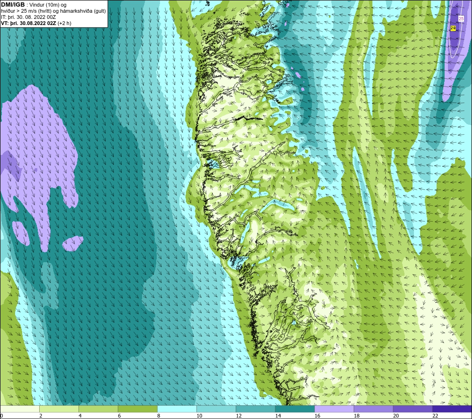Click the 'Vindur (10m) og' title text
The image size is (472, 419).
pyautogui.click(x=48, y=5)
